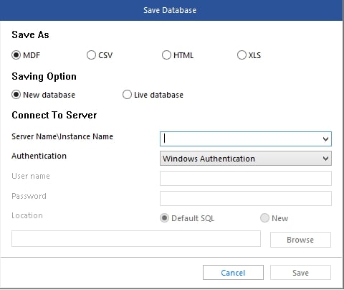Screen dimensions: 344x290
Task: Click the Server Name\Instance Name label
Action: 62,136
